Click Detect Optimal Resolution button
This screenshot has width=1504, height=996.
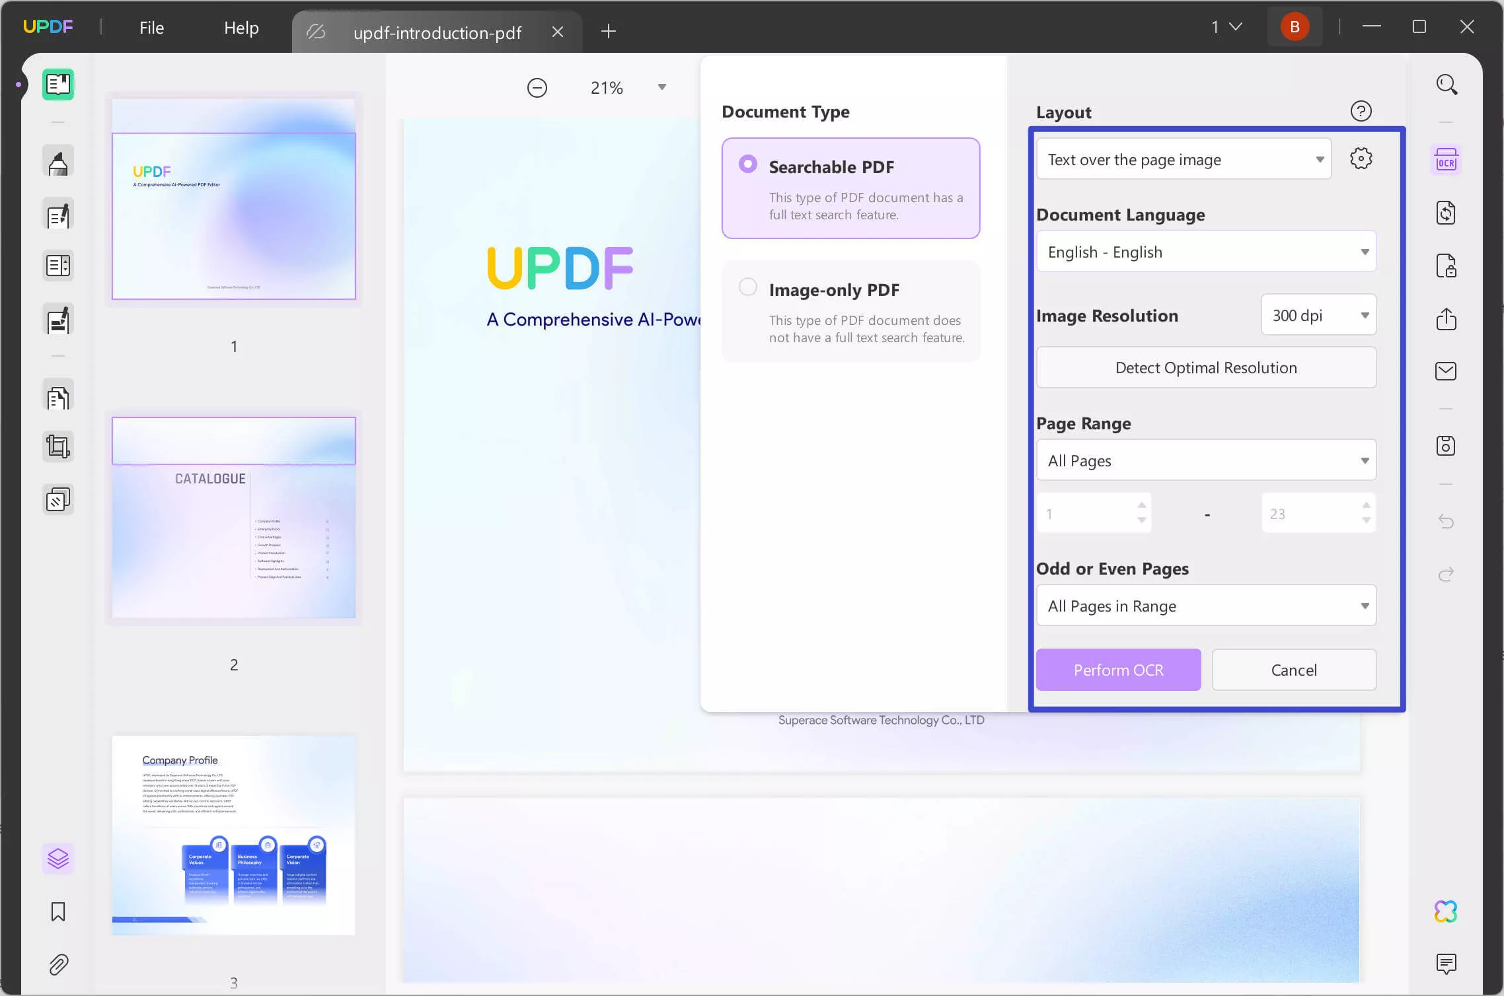point(1206,367)
